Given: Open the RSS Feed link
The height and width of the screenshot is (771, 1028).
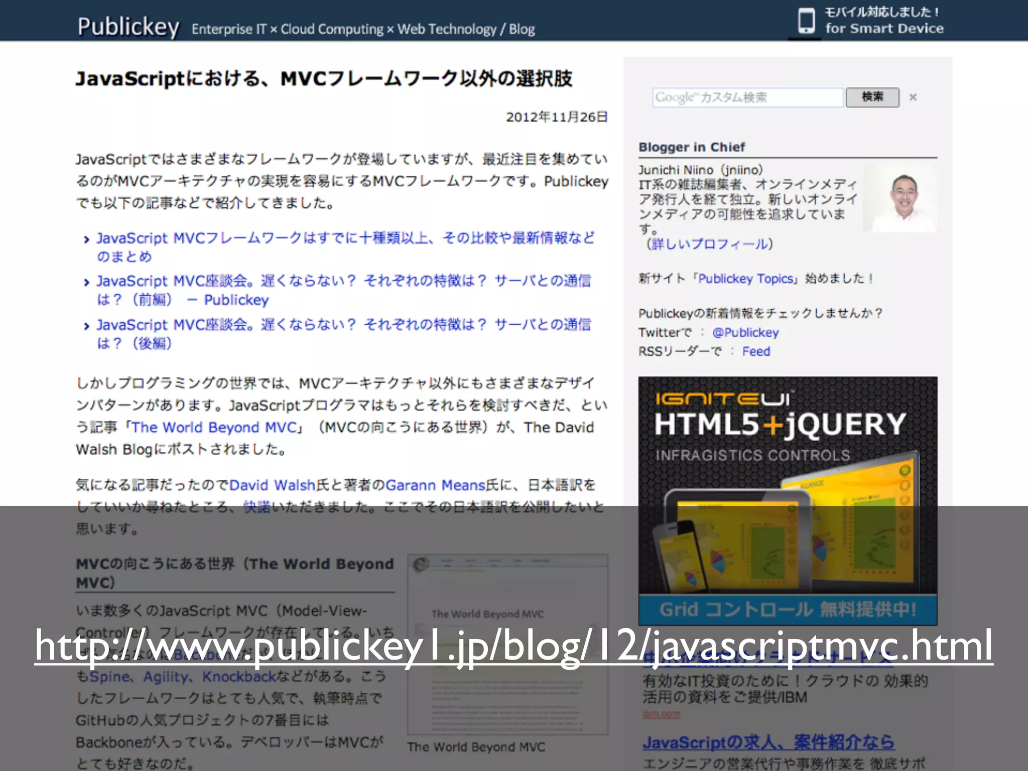Looking at the screenshot, I should (x=756, y=351).
